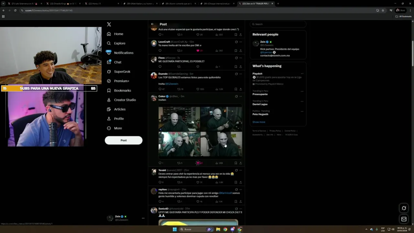414x233 pixels.
Task: Repost the LeonCraft reply
Action: click(x=179, y=50)
